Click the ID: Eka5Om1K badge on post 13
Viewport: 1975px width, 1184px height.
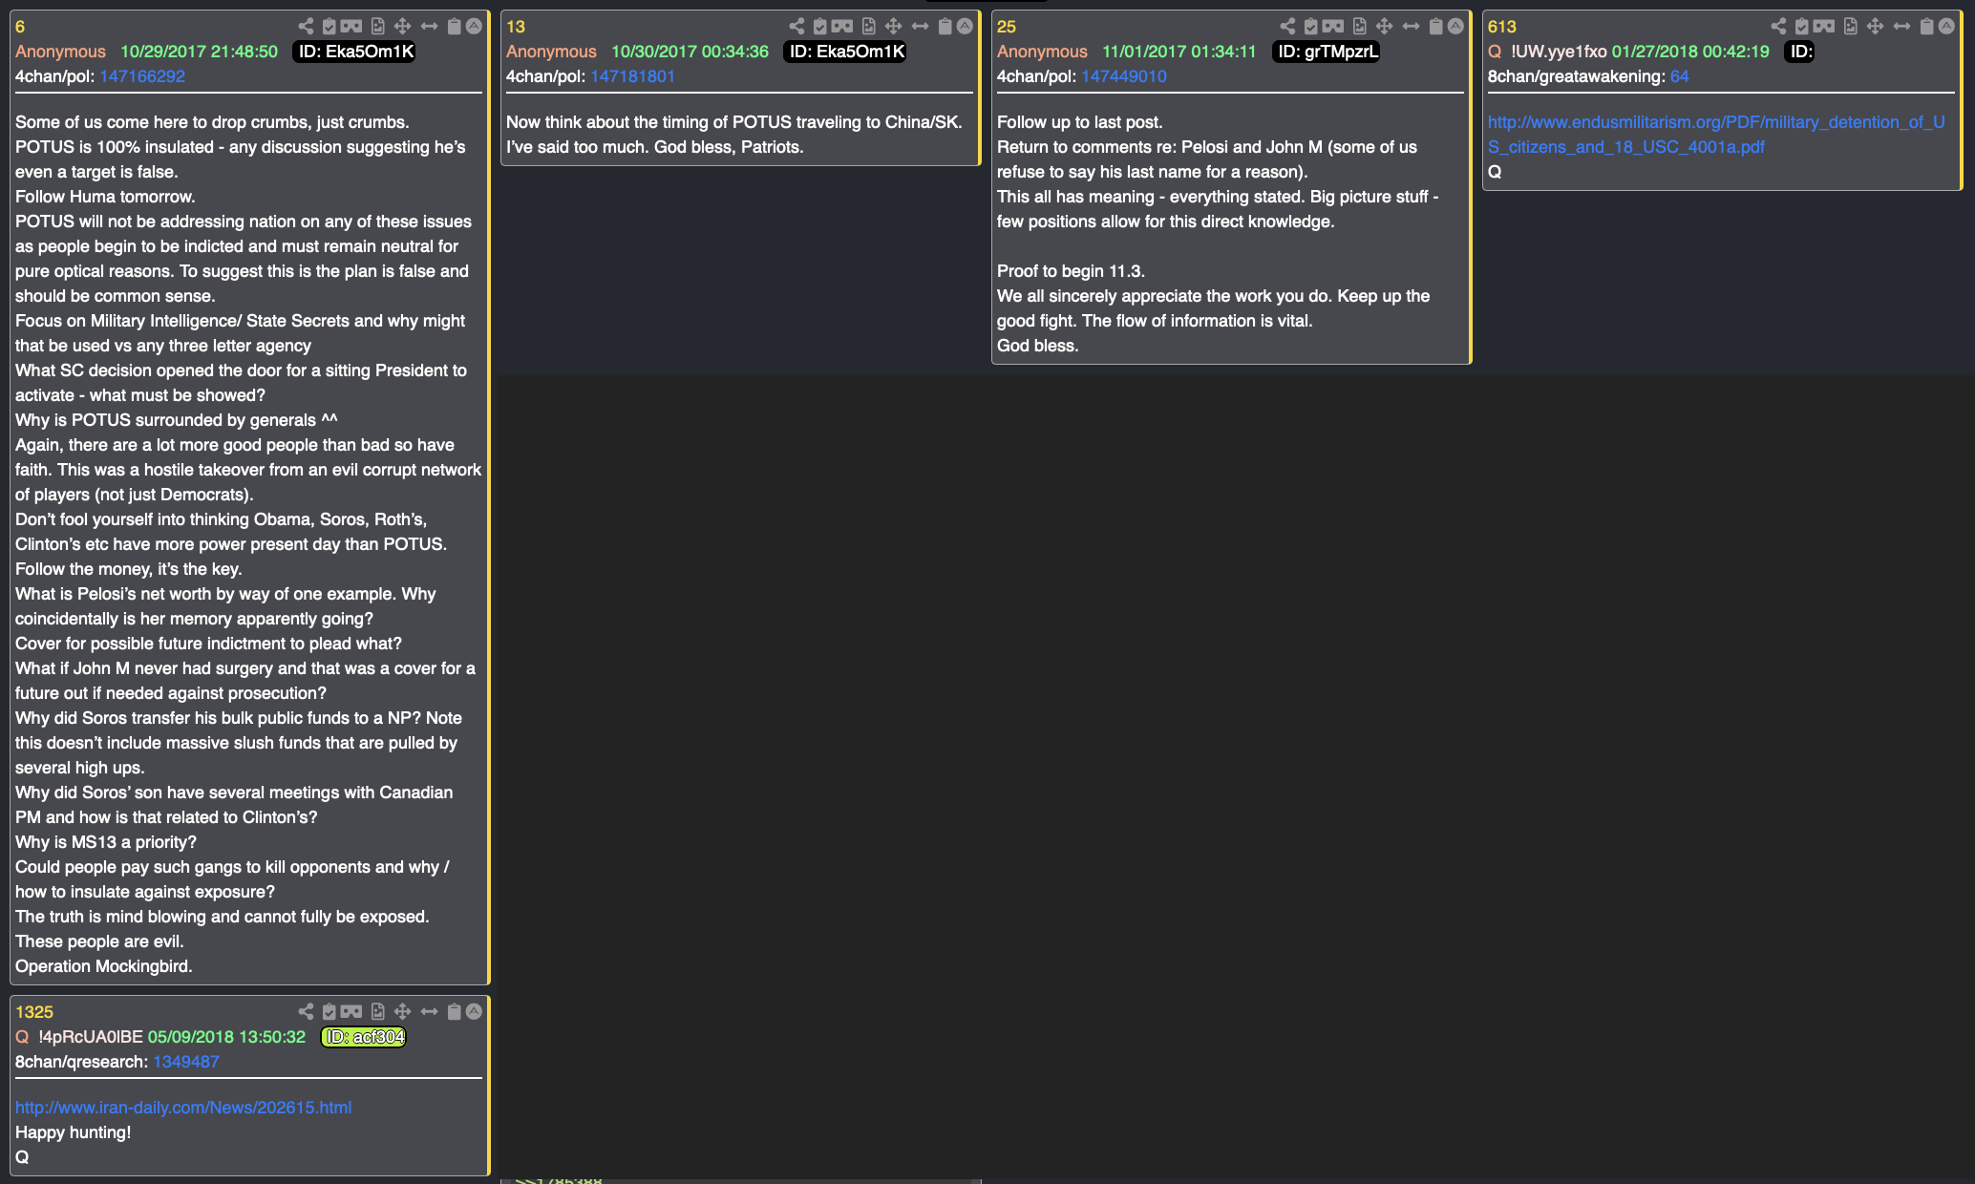[x=846, y=52]
